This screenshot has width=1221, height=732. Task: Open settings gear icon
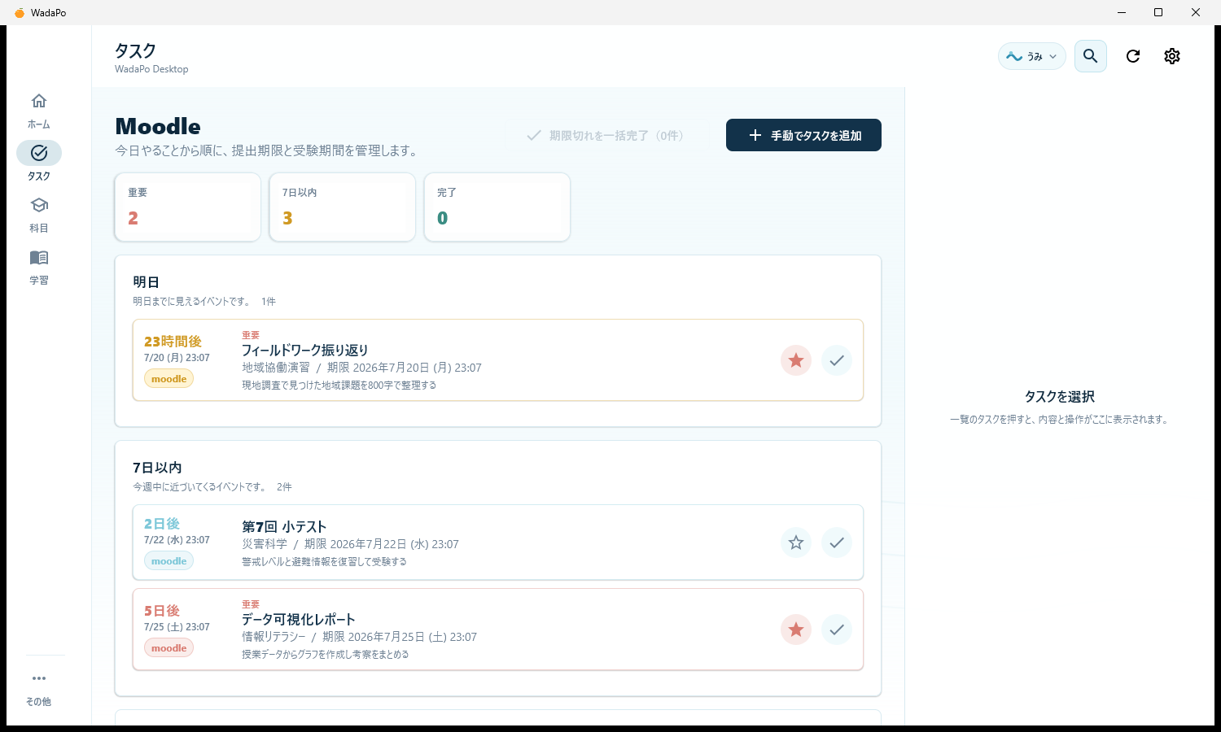(x=1172, y=56)
